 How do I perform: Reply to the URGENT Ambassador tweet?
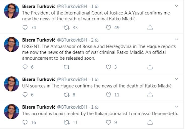pyautogui.click(x=25, y=67)
